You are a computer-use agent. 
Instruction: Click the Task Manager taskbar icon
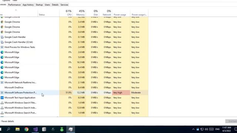click(71, 129)
